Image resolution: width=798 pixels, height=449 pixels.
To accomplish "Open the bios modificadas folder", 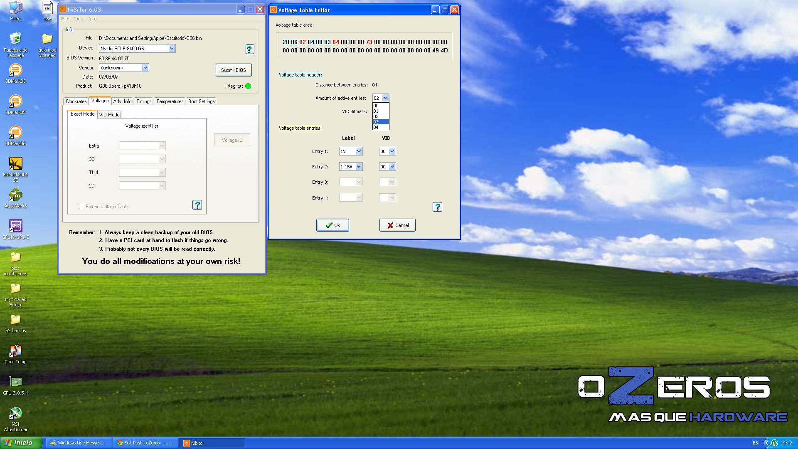I will (x=15, y=263).
